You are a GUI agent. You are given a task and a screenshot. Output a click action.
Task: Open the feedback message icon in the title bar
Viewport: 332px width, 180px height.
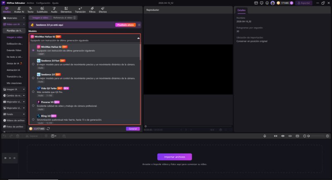pos(261,3)
